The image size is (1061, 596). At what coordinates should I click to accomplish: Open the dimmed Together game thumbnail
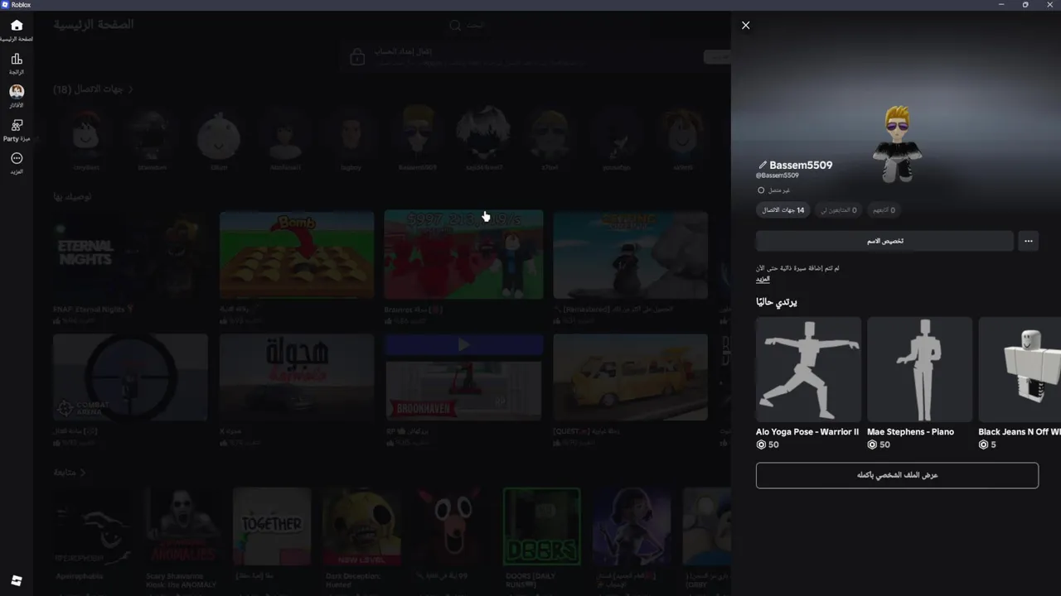[x=271, y=526]
